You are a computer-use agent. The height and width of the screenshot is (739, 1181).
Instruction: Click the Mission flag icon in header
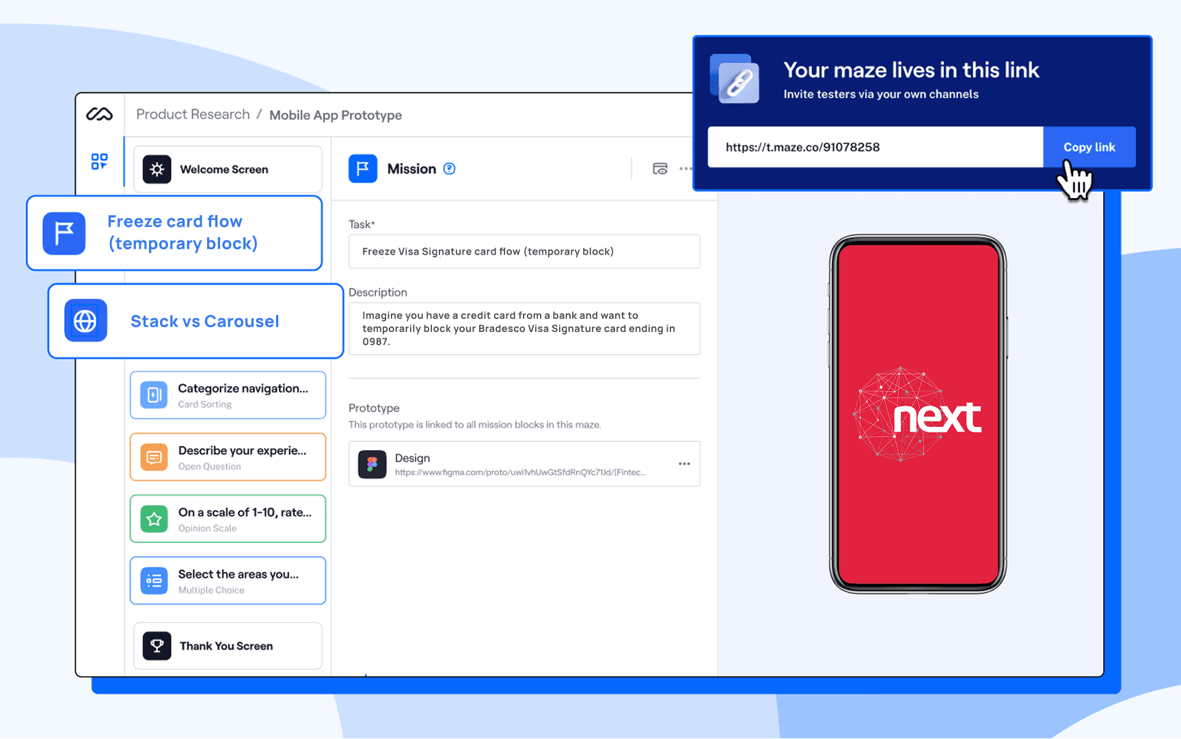363,169
